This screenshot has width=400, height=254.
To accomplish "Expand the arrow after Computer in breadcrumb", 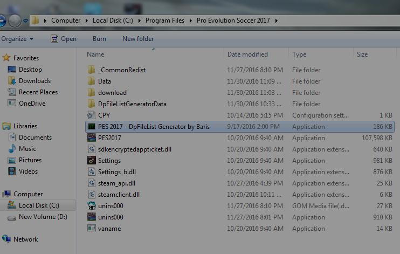I will point(87,20).
